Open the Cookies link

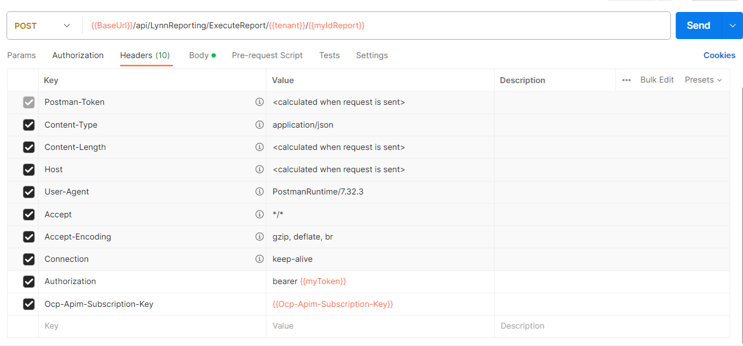[x=719, y=55]
